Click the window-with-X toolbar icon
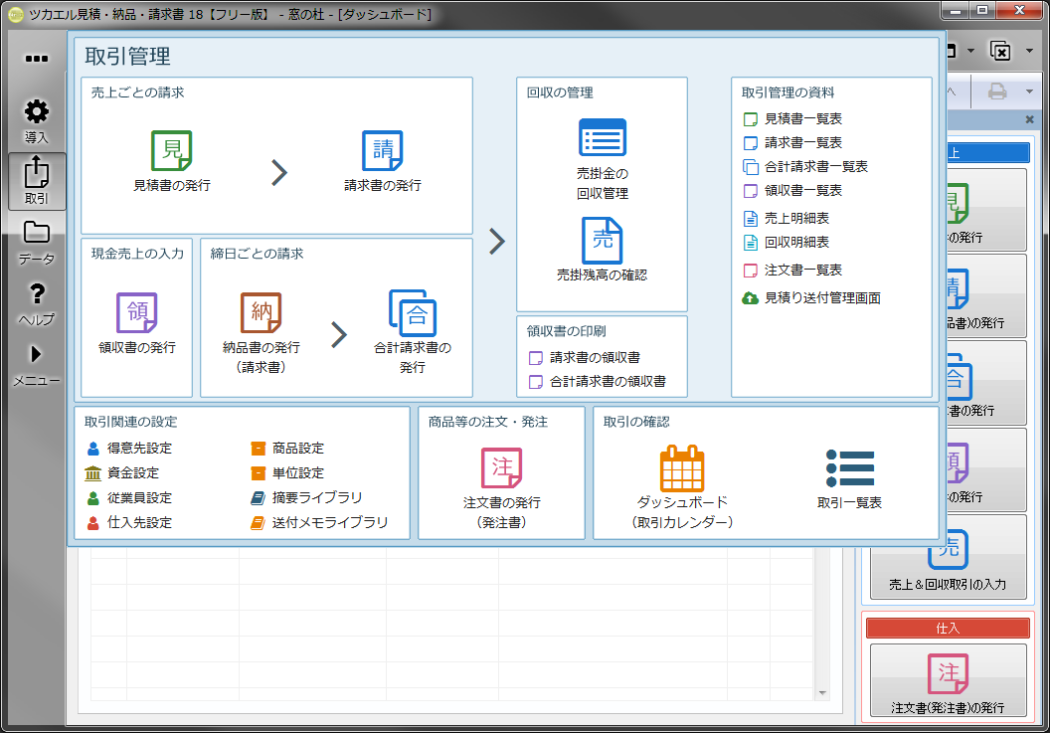1050x733 pixels. [1000, 51]
